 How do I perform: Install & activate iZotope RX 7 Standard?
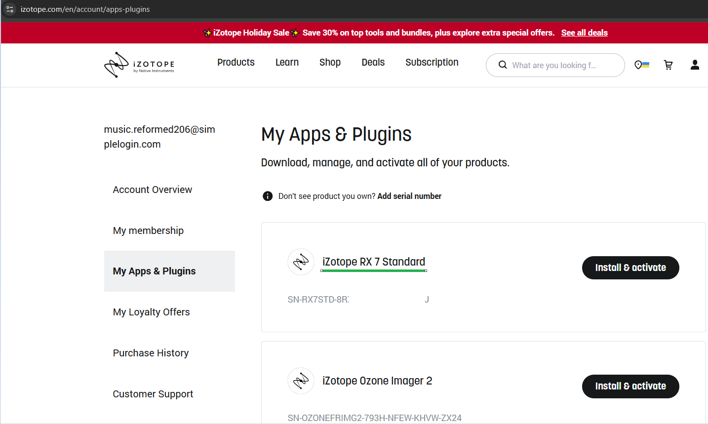(x=630, y=268)
